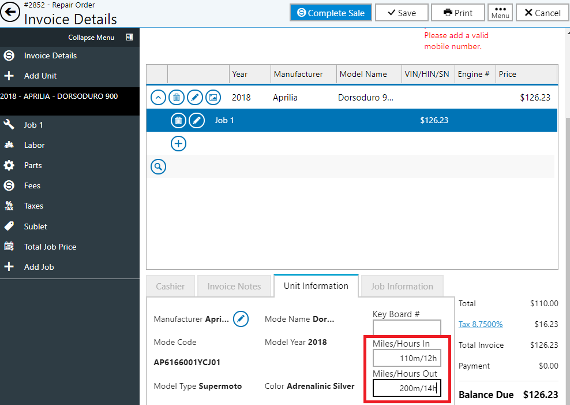570x405 pixels.
Task: Click the Miles/Hours In field
Action: (407, 358)
